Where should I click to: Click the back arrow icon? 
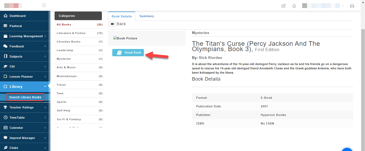(x=112, y=24)
